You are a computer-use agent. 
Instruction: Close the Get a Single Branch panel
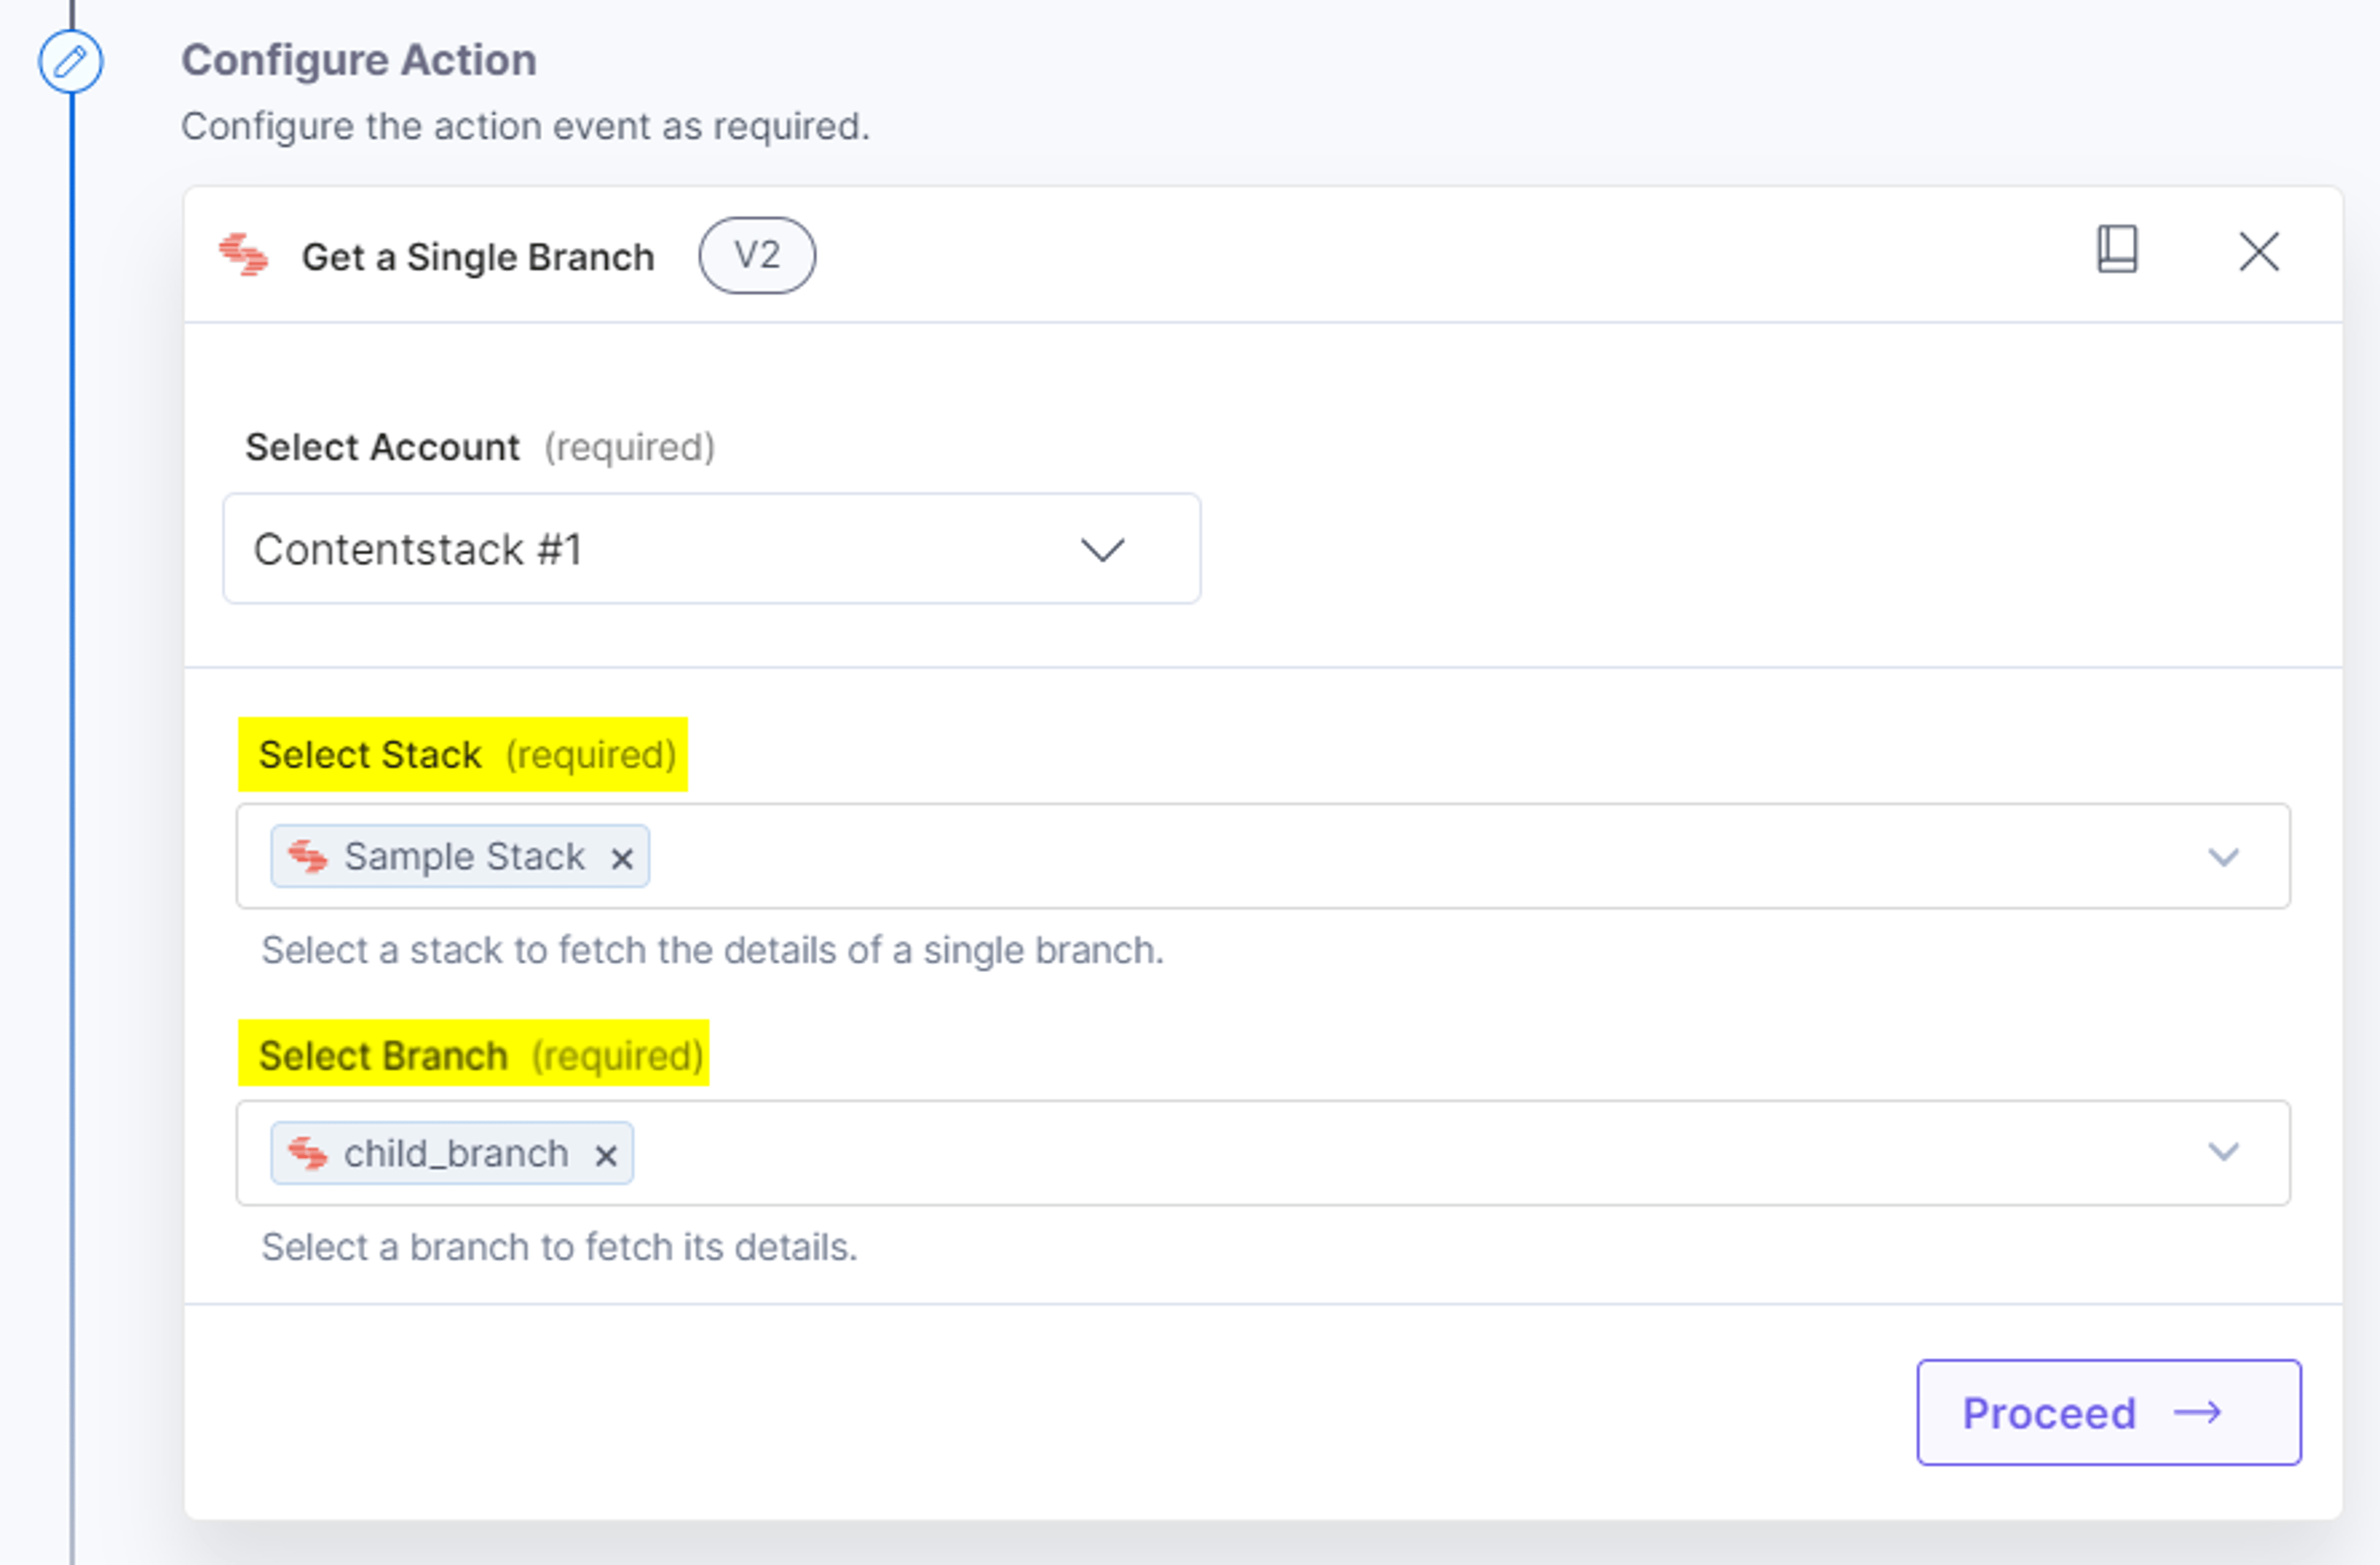tap(2259, 252)
